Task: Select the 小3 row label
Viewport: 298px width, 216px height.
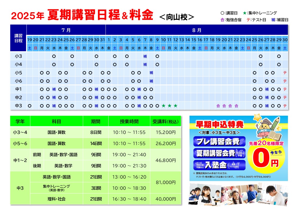Action: tap(18, 56)
